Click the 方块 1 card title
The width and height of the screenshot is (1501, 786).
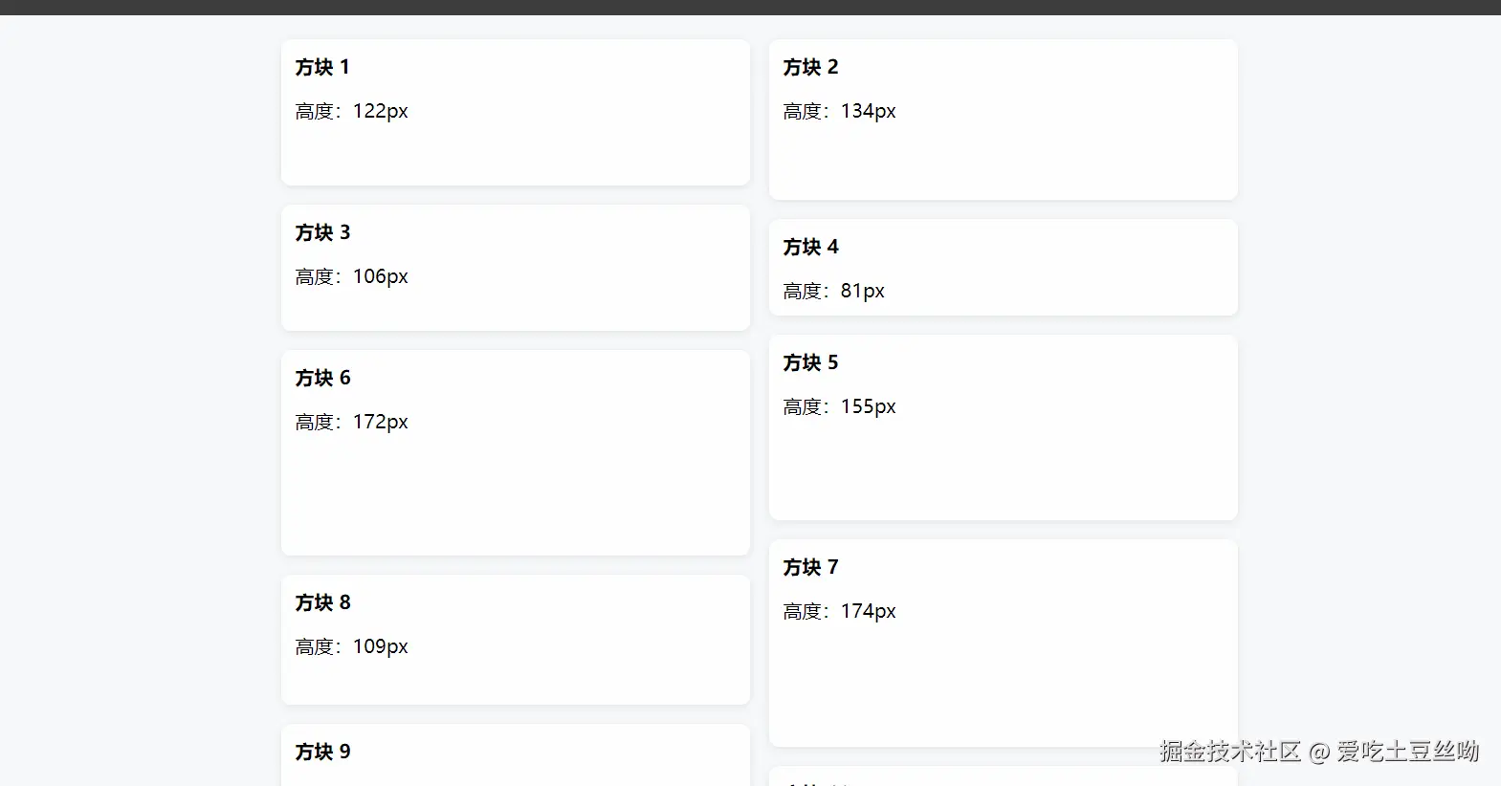pos(322,68)
